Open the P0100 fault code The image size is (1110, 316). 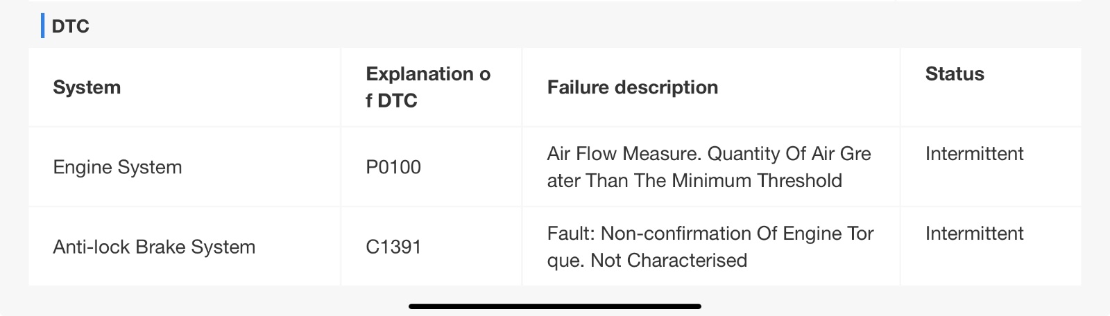393,167
